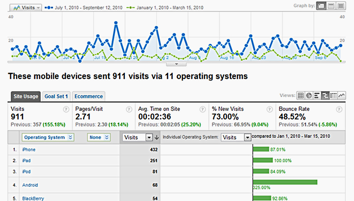Click iPad visits count 251

tap(154, 160)
